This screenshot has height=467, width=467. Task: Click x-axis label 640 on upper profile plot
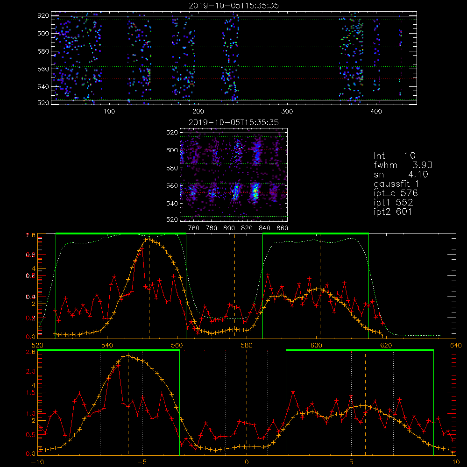456,345
